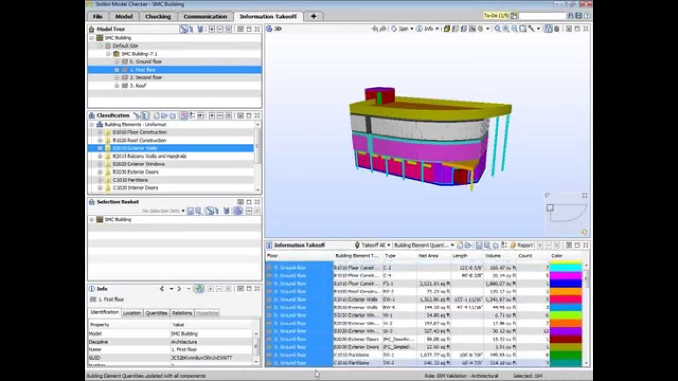
Task: Go back in 3D view history
Action: tap(375, 29)
